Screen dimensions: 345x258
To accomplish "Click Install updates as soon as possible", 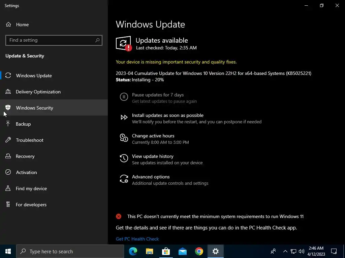I will pos(168,115).
